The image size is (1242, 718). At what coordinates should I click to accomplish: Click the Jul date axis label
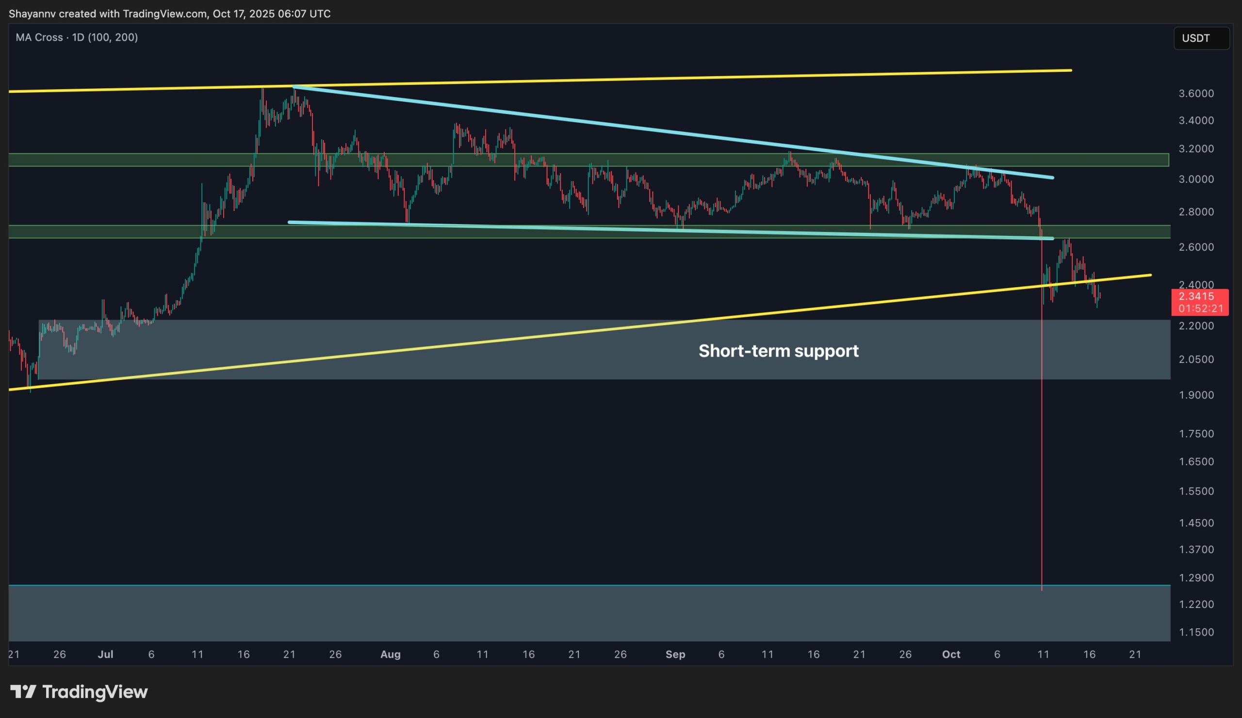point(105,654)
